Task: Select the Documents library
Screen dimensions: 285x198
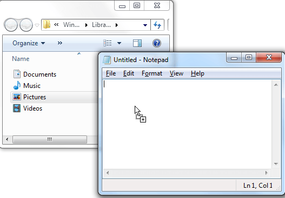Action: 39,74
